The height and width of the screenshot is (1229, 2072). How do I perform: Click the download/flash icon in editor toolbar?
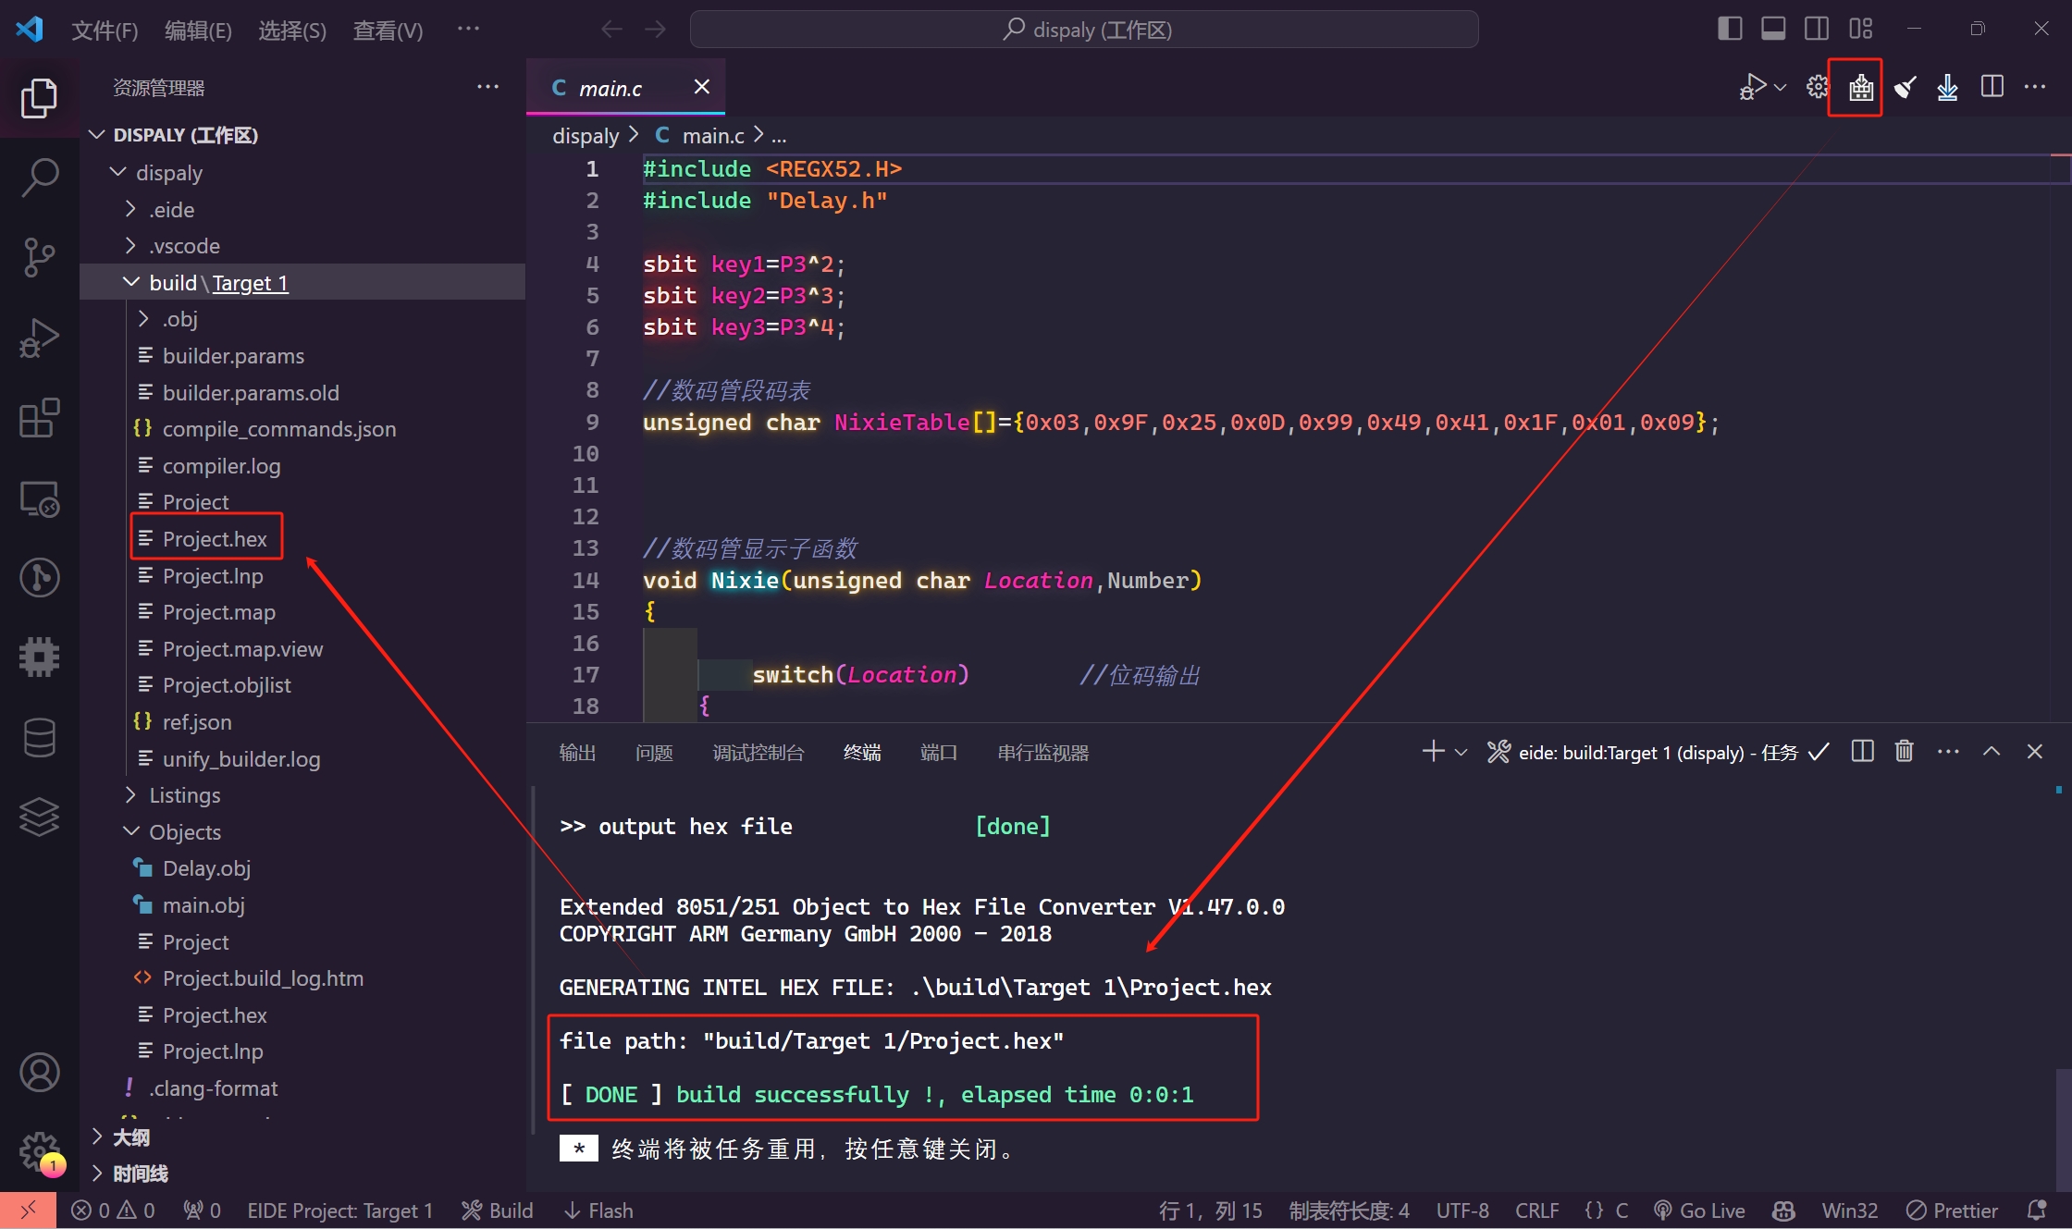(1947, 88)
